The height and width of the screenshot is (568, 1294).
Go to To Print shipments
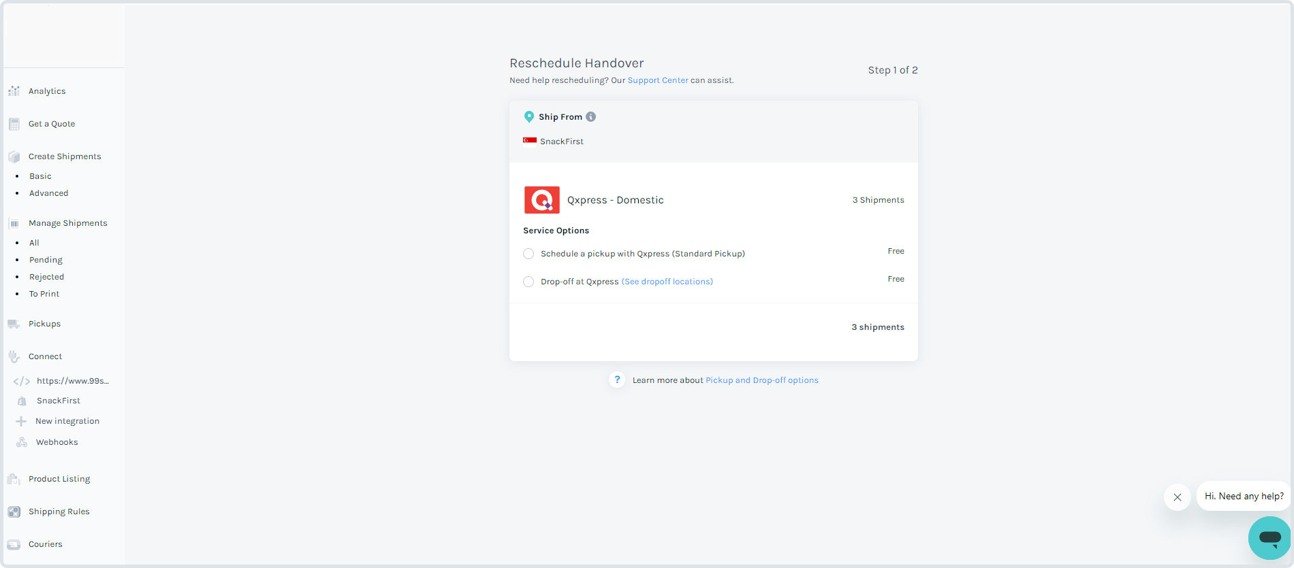(44, 294)
